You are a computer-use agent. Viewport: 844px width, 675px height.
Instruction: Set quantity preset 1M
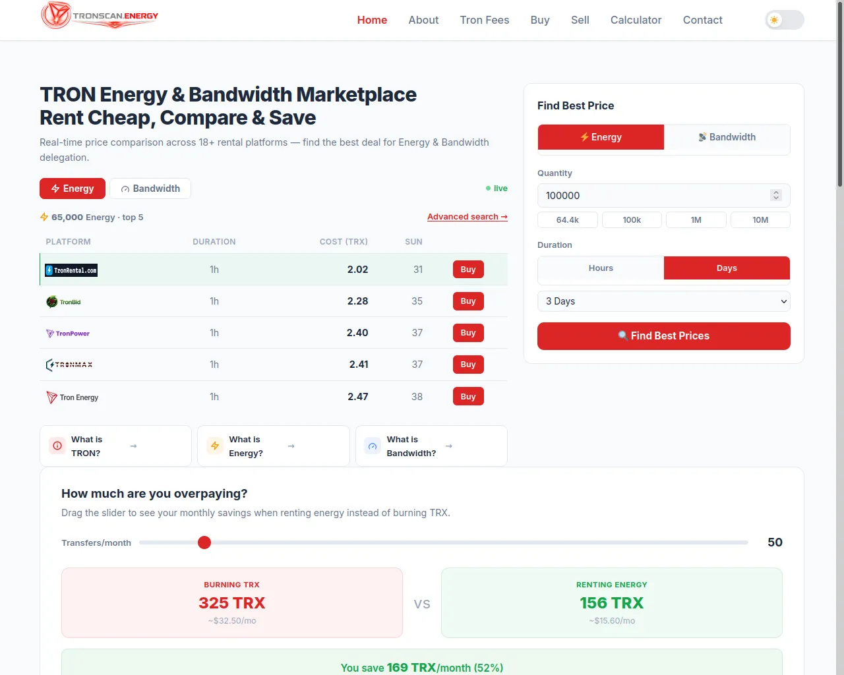pyautogui.click(x=696, y=220)
